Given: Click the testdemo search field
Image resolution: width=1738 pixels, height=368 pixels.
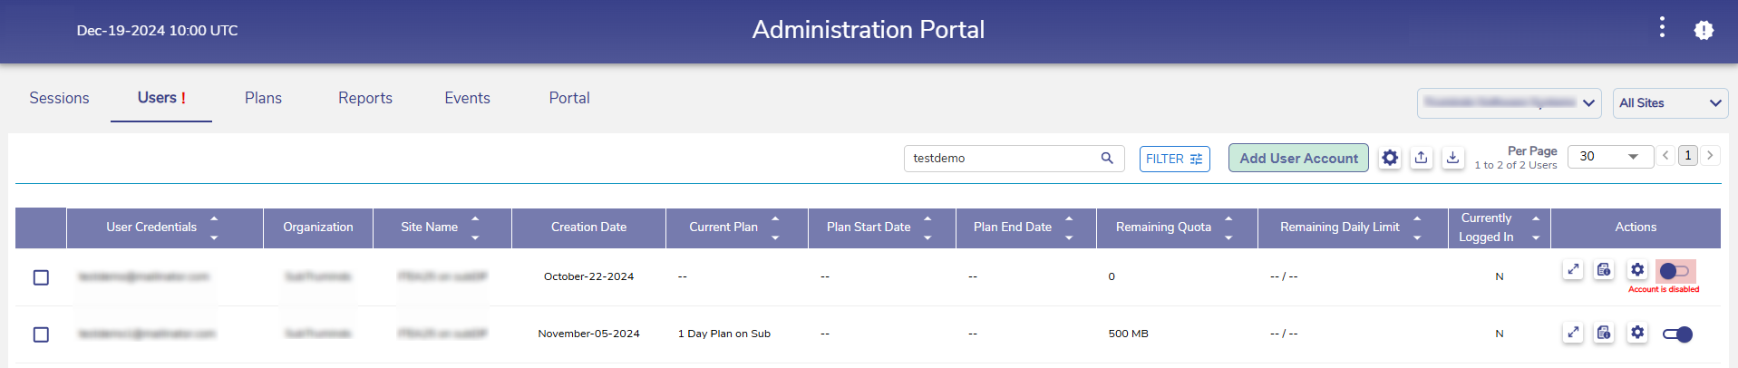Looking at the screenshot, I should coord(1002,158).
